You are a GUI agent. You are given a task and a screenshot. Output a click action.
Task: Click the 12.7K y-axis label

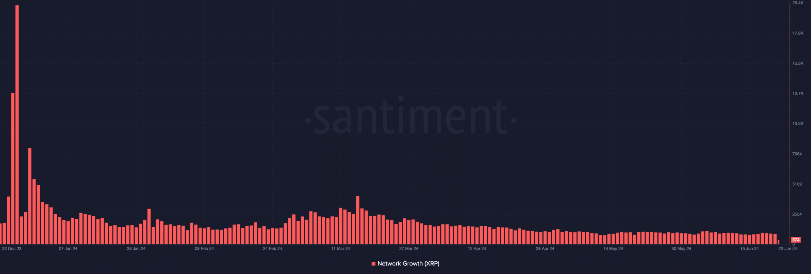[x=798, y=94]
